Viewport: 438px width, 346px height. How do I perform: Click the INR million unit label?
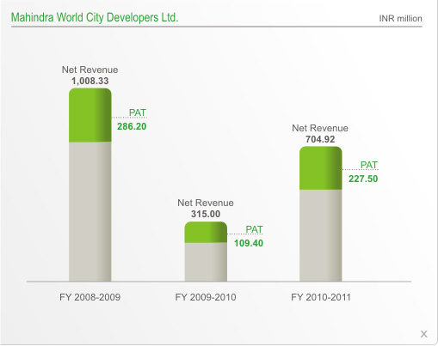click(400, 19)
